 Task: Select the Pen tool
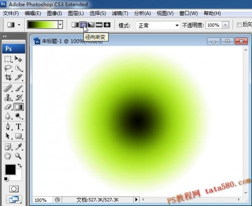coord(8,126)
